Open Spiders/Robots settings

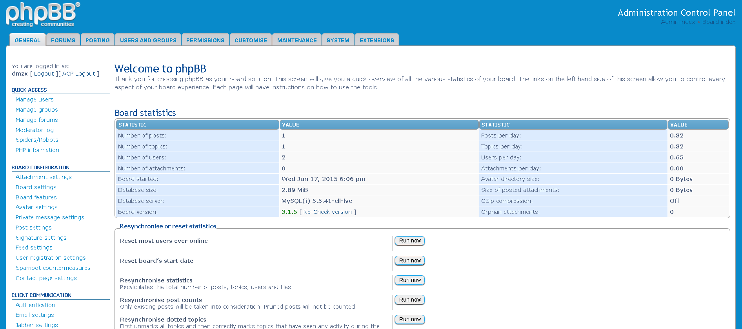37,140
